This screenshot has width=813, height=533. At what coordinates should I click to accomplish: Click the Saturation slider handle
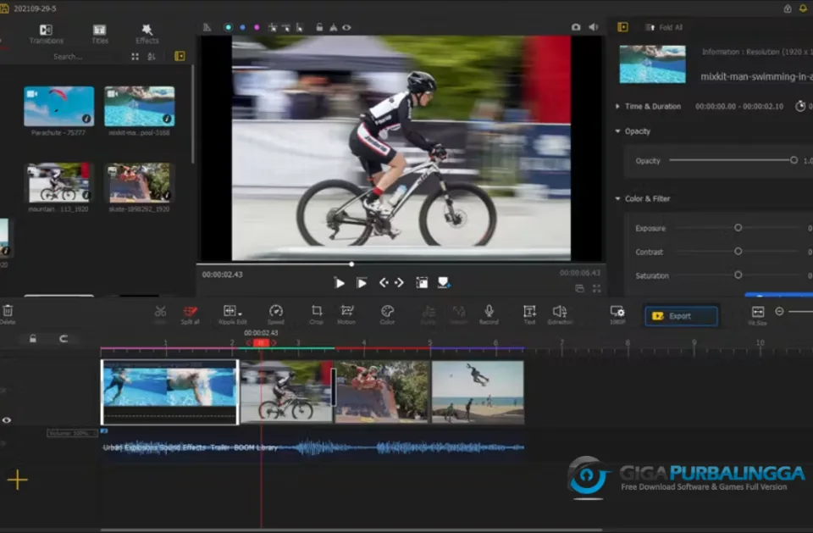pyautogui.click(x=738, y=275)
